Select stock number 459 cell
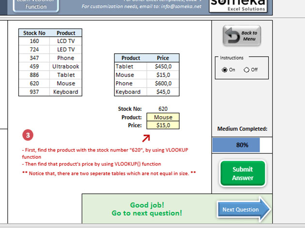The width and height of the screenshot is (305, 229). 34,66
